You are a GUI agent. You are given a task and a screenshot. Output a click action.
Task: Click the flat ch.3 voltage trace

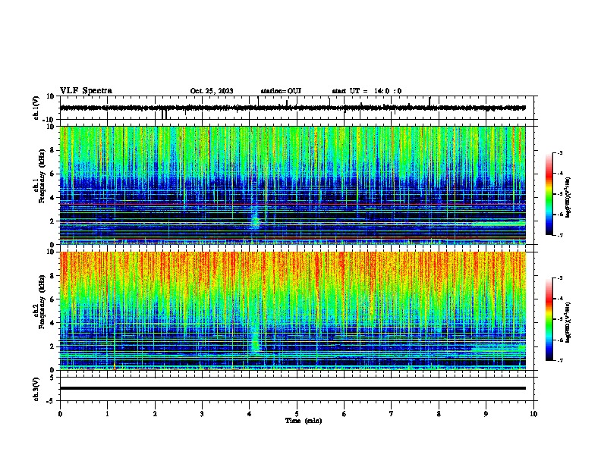(x=292, y=388)
